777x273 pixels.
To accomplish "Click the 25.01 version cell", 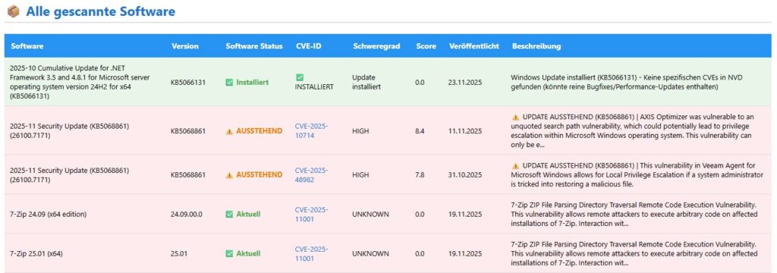I will pyautogui.click(x=179, y=253).
